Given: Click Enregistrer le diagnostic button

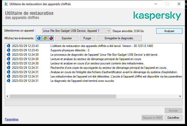Looking at the screenshot, I should click(119, 38).
